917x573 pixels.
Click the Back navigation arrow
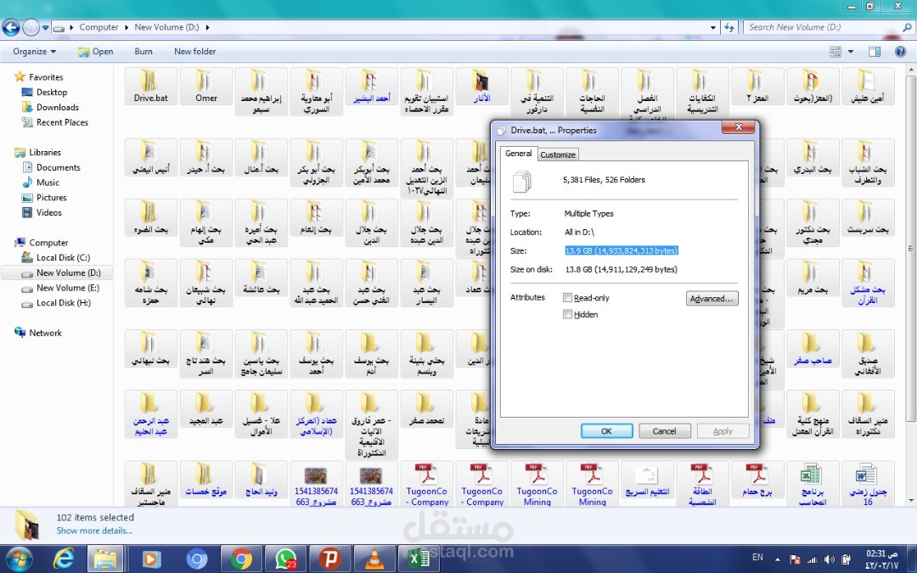click(x=10, y=27)
